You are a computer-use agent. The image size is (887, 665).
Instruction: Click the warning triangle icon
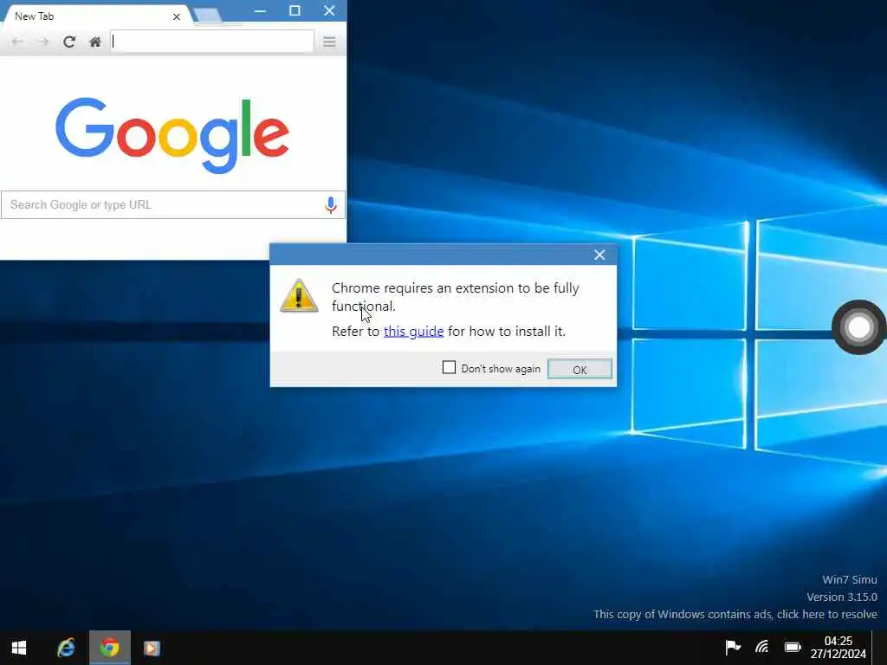pos(299,295)
